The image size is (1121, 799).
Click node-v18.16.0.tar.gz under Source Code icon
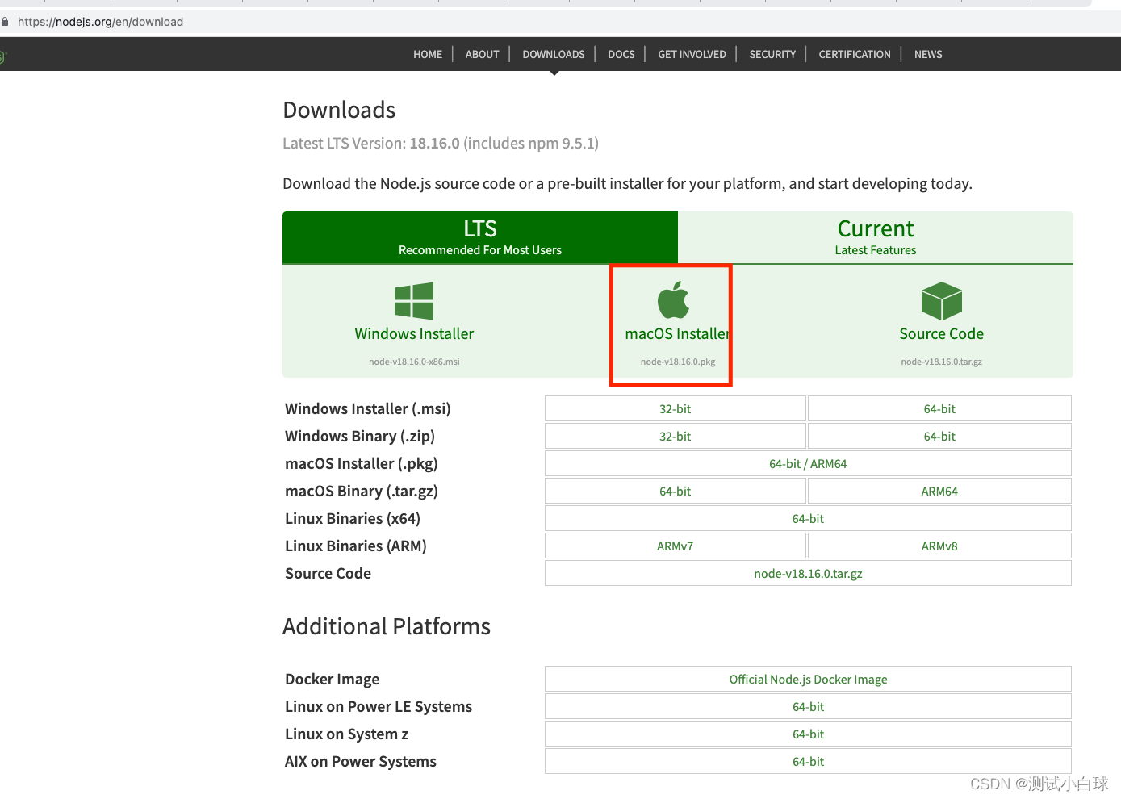pos(942,362)
